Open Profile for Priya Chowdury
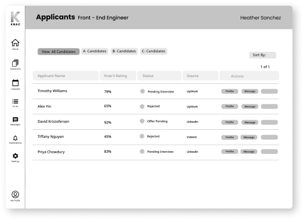Screen dimensions: 304x220 click(x=230, y=152)
